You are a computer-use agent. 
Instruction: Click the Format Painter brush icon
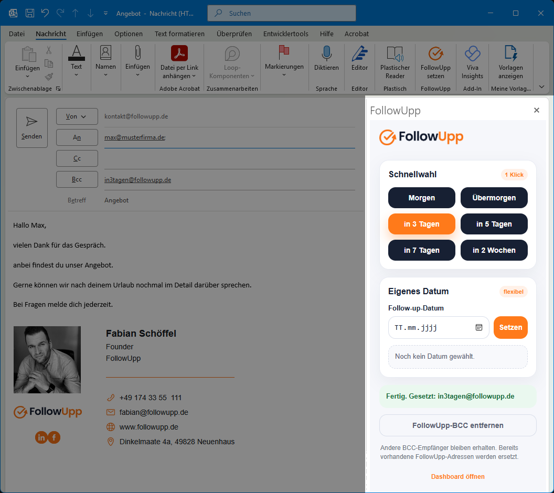coord(49,77)
